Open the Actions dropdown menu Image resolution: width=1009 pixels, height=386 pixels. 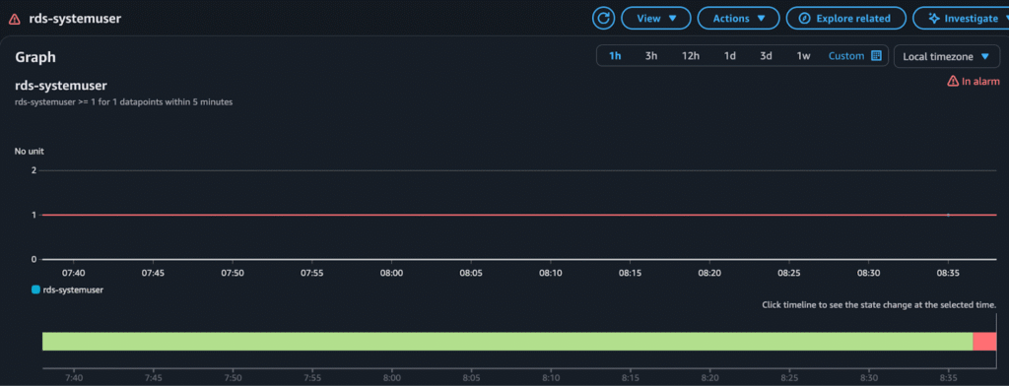(738, 18)
